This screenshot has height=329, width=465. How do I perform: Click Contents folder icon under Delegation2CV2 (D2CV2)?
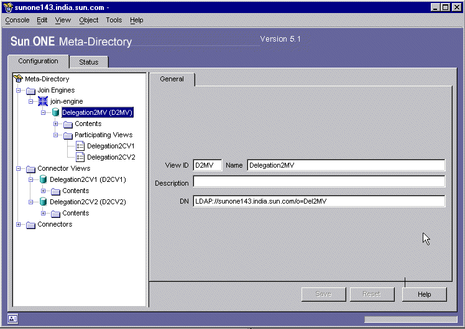point(55,214)
